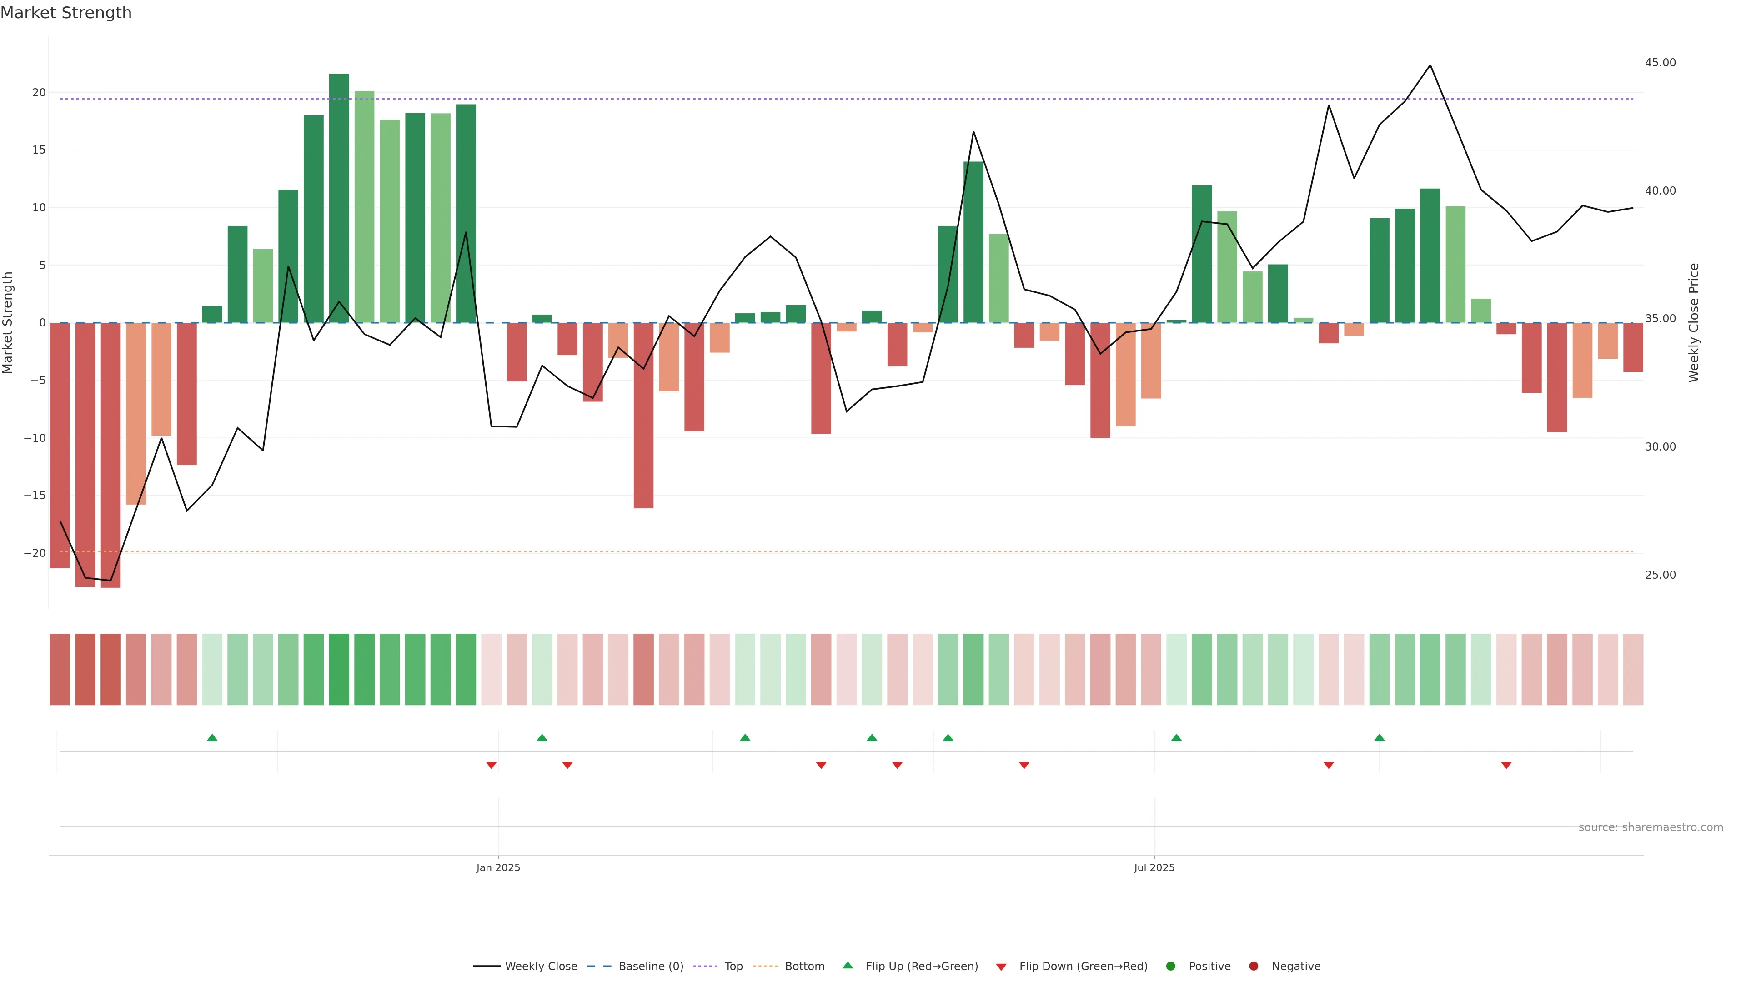Viewport: 1746px width, 982px height.
Task: Click the first heat strip cell on left
Action: 60,670
